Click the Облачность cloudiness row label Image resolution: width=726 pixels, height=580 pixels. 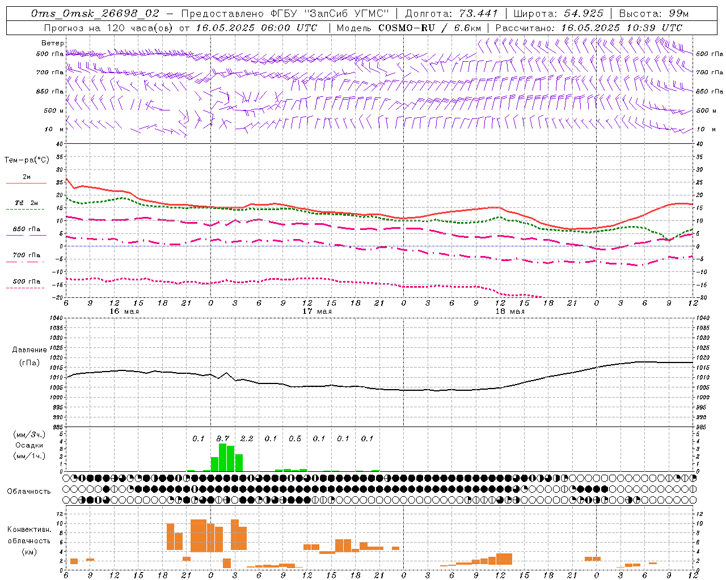29,492
